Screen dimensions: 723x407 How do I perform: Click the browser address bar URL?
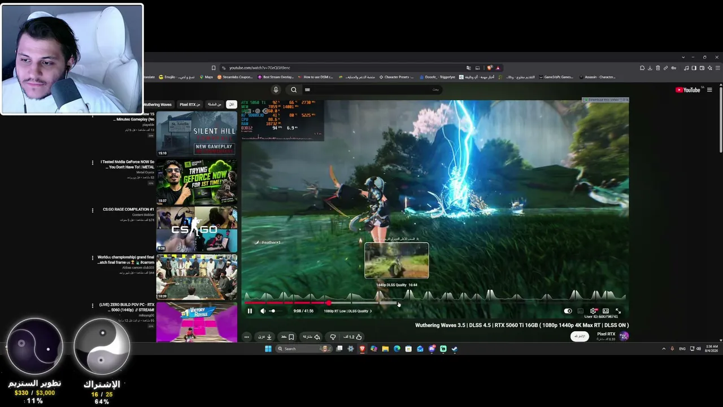[260, 68]
